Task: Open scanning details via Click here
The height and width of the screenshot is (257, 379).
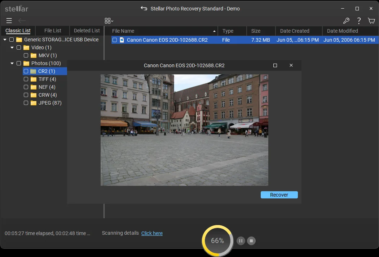Action: tap(152, 233)
